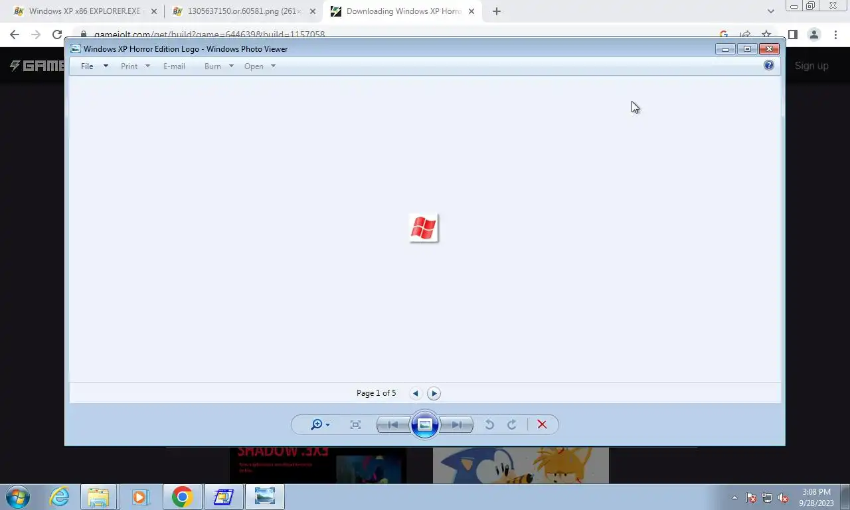Go to next page of the image
The width and height of the screenshot is (850, 510).
(x=434, y=393)
